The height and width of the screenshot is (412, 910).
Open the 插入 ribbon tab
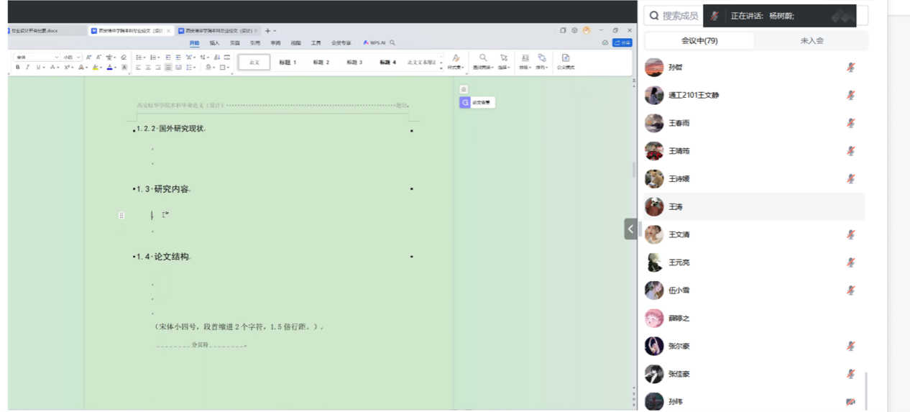pyautogui.click(x=214, y=43)
